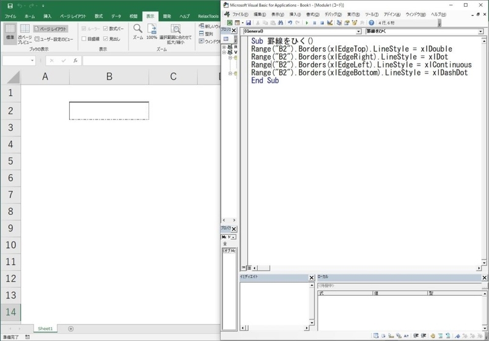Click column B header in Excel
The width and height of the screenshot is (489, 341).
pos(109,77)
